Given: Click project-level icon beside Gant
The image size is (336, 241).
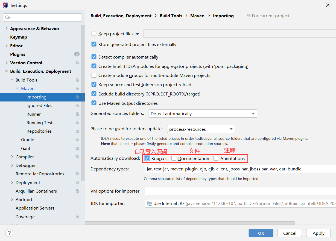Looking at the screenshot, I should [x=77, y=148].
